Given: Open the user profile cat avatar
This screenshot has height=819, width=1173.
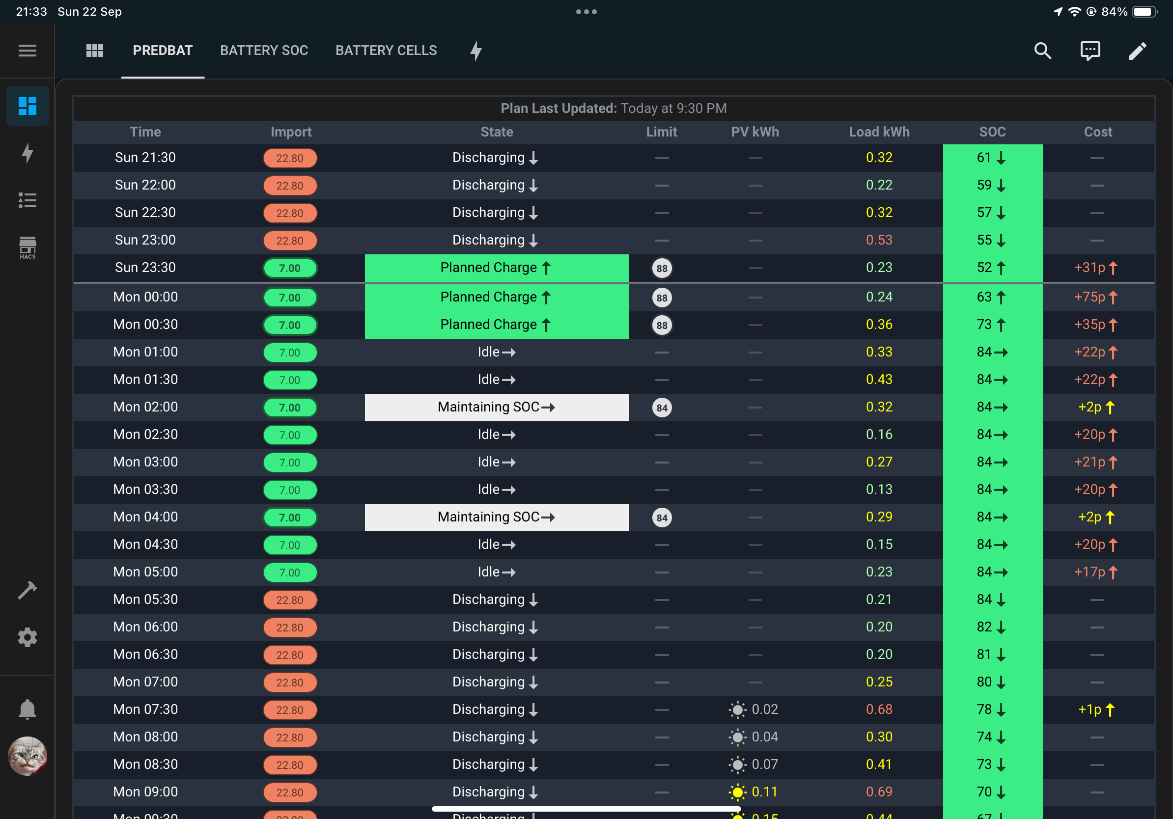Looking at the screenshot, I should (27, 756).
